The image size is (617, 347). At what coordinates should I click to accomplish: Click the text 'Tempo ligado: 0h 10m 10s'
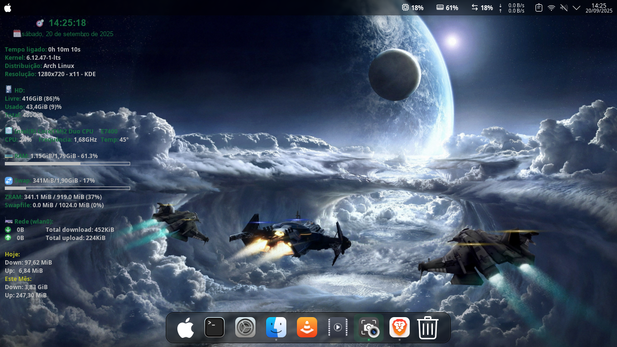(x=42, y=50)
